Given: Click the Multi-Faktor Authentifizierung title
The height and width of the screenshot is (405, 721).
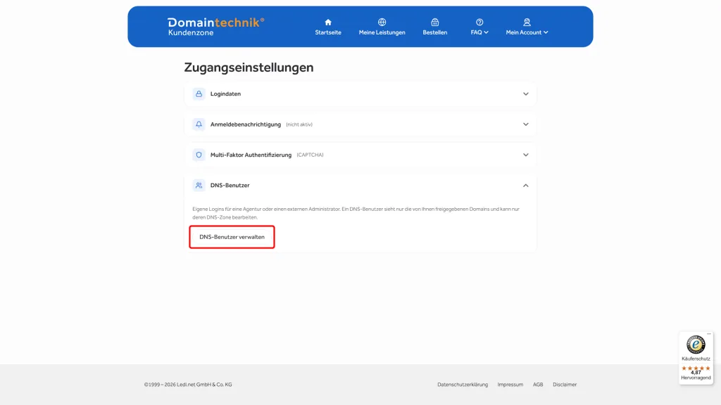Looking at the screenshot, I should tap(251, 155).
